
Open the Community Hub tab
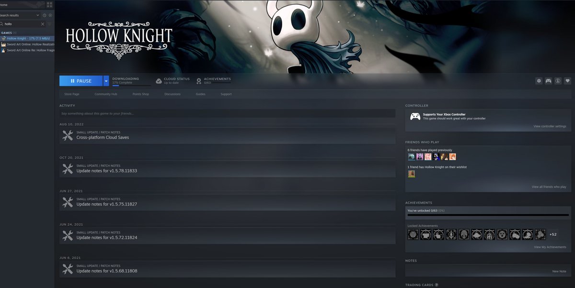pyautogui.click(x=106, y=94)
